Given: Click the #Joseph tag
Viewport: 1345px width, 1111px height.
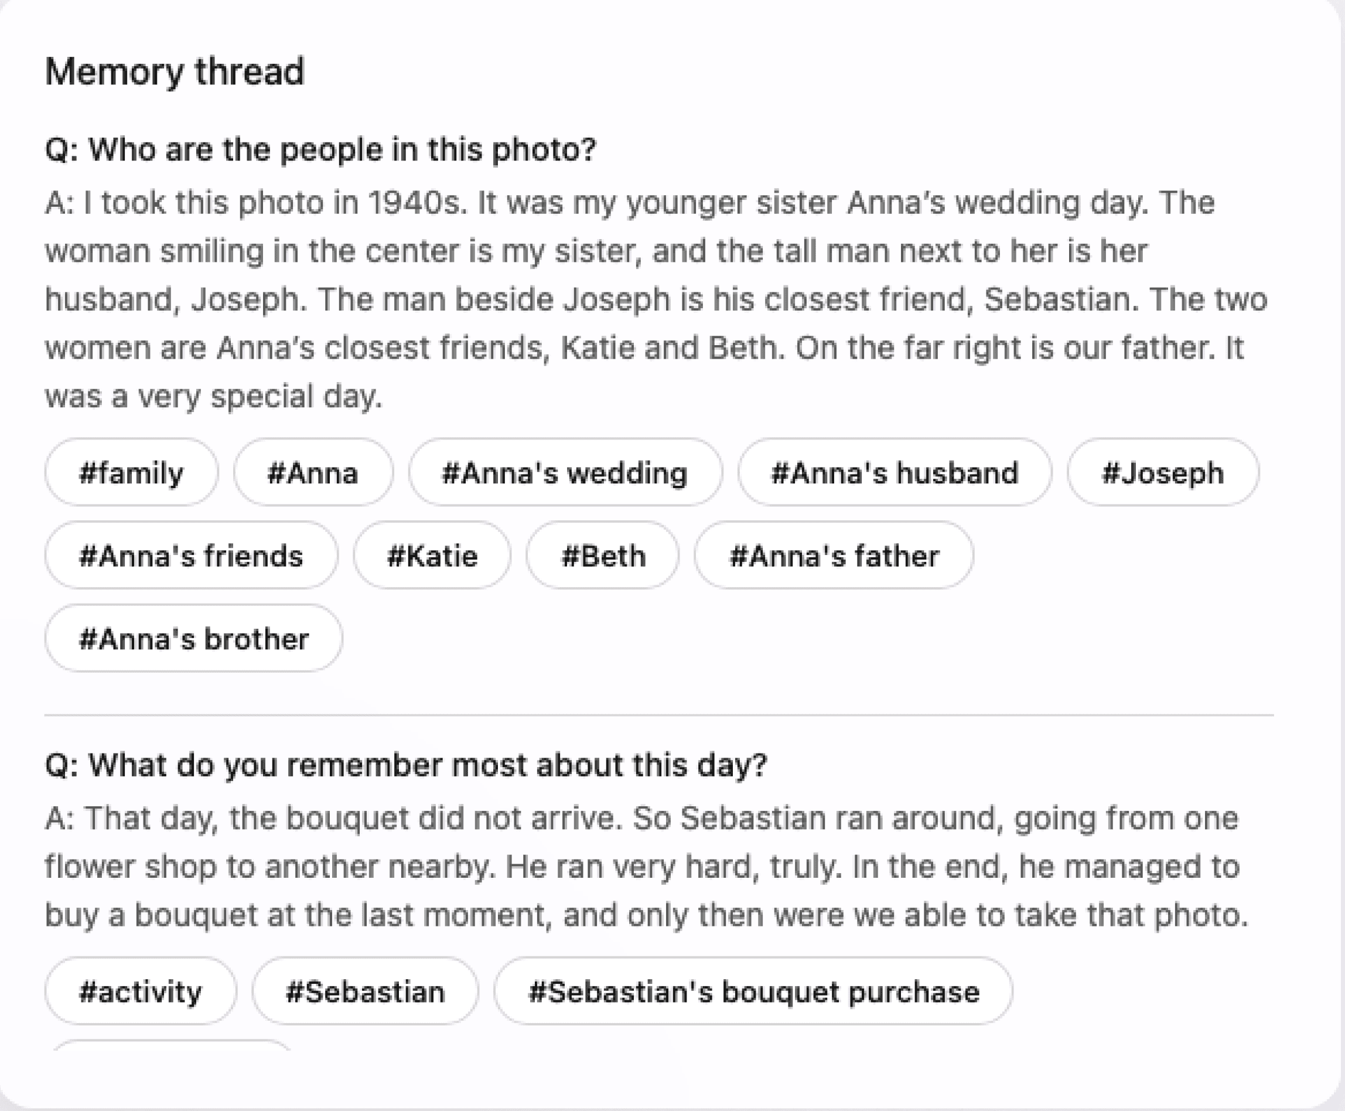Looking at the screenshot, I should [1163, 472].
